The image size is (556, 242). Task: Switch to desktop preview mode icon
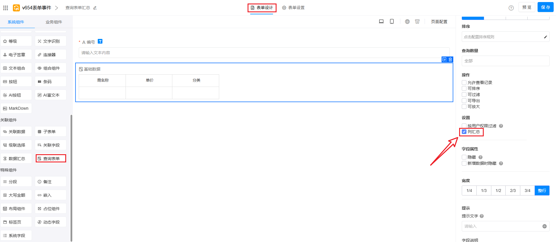coord(381,21)
